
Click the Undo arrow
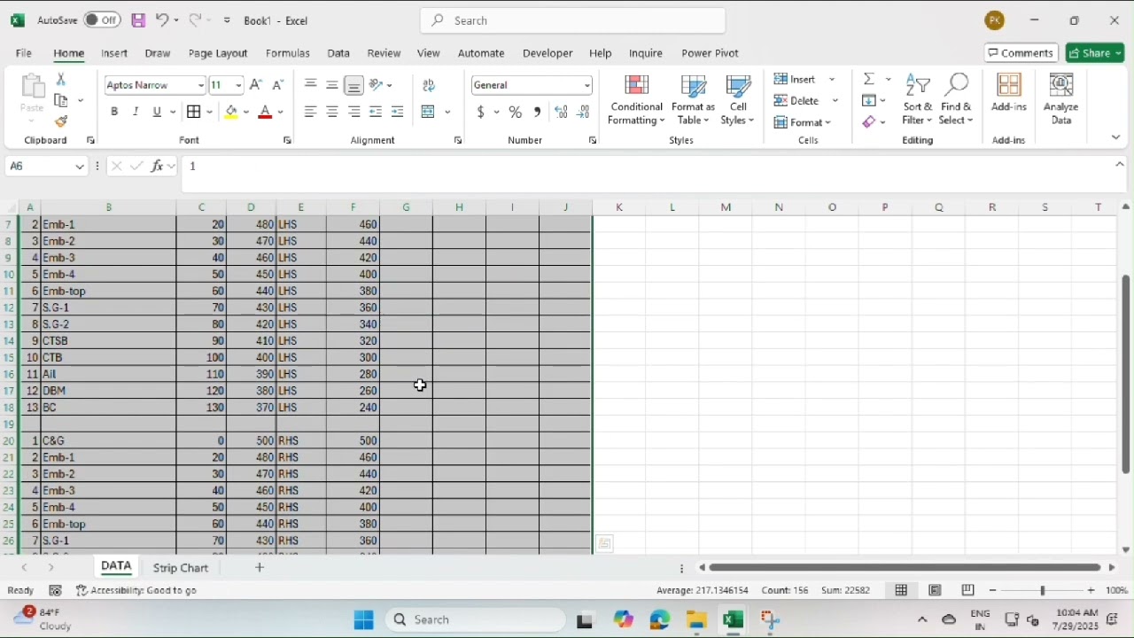point(161,19)
